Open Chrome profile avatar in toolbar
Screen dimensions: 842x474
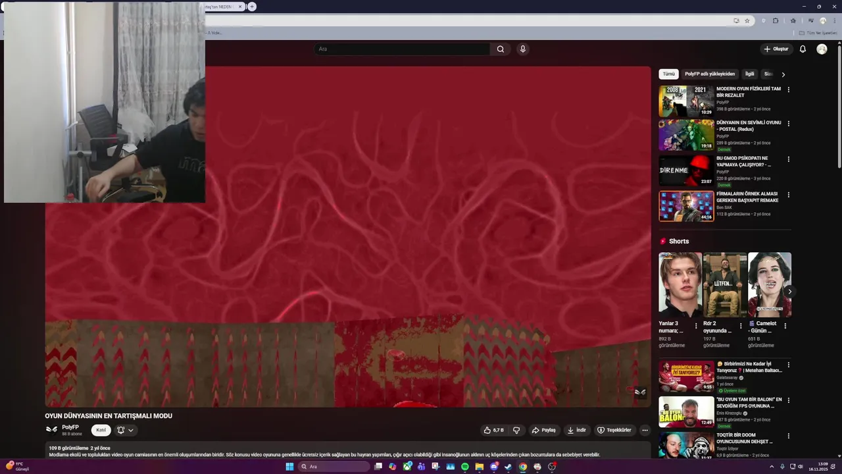click(822, 20)
